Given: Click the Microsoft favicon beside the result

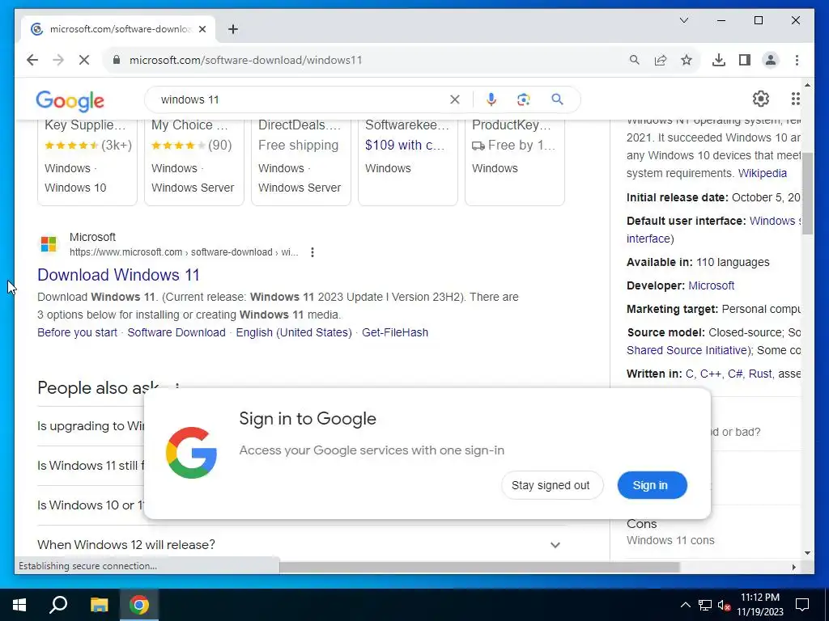Looking at the screenshot, I should [49, 244].
